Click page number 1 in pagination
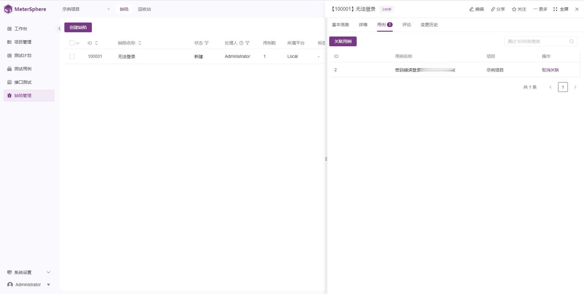The image size is (584, 294). pos(563,87)
